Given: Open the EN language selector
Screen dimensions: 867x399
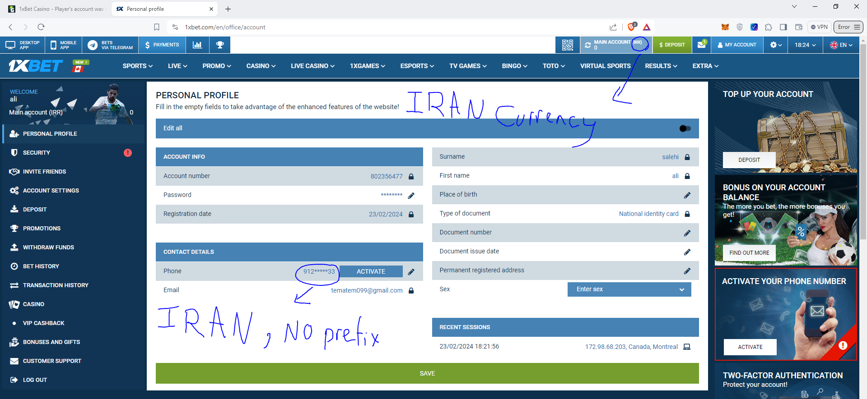Looking at the screenshot, I should pos(841,45).
